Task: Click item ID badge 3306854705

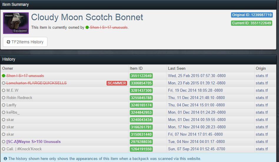Action: pyautogui.click(x=141, y=83)
